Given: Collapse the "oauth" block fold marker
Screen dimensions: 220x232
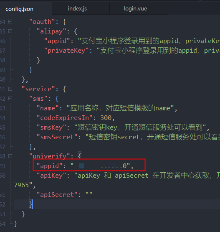Looking at the screenshot, I should point(10,22).
